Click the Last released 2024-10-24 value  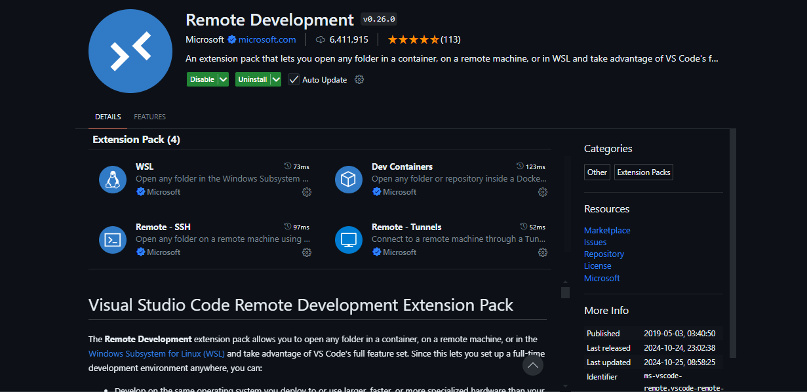click(679, 348)
